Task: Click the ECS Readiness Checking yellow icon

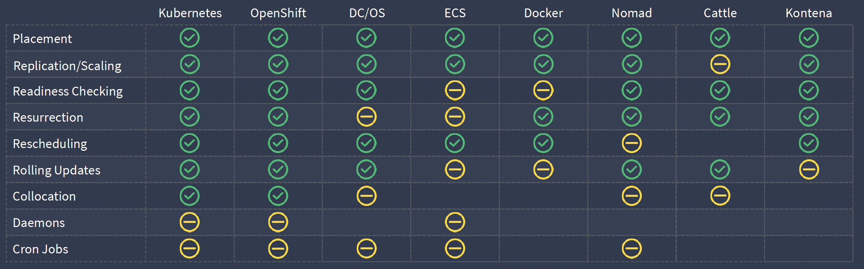Action: (455, 90)
